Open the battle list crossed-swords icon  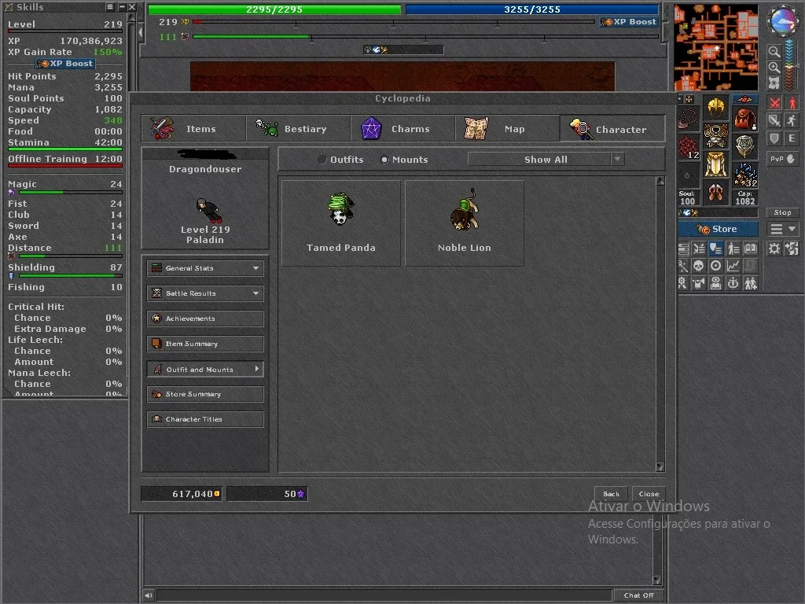pos(699,249)
